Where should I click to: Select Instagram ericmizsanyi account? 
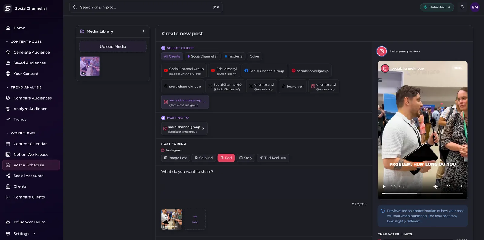coord(324,87)
